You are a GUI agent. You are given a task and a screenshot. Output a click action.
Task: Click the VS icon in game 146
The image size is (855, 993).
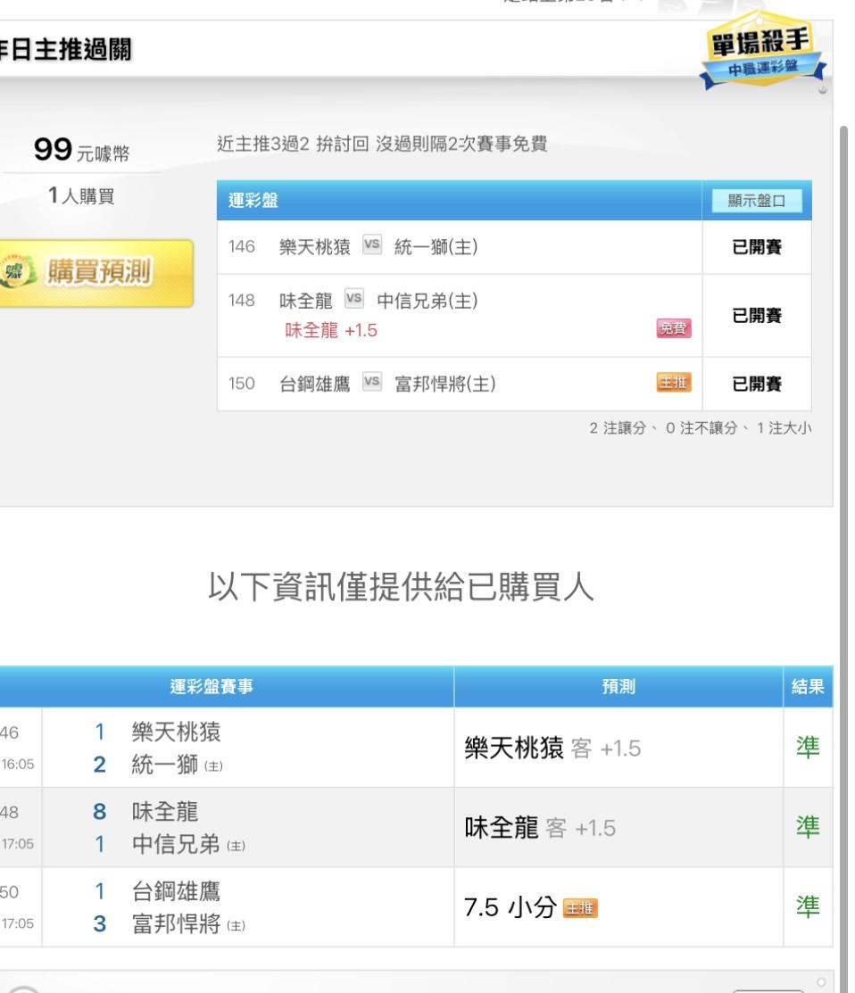[372, 244]
